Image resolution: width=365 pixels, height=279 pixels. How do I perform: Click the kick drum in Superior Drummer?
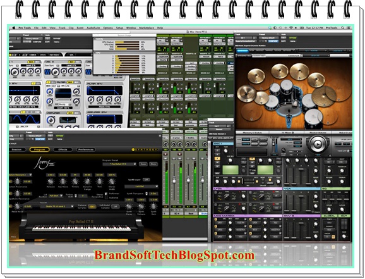(289, 108)
